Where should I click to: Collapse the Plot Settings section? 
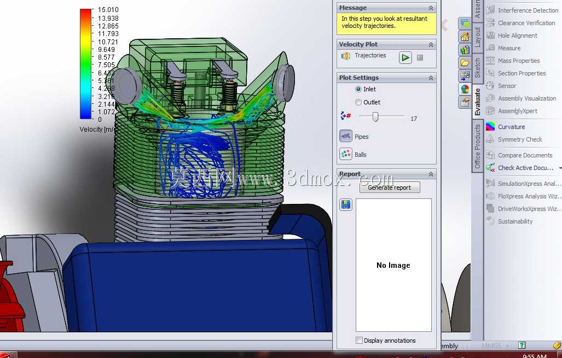click(x=431, y=78)
